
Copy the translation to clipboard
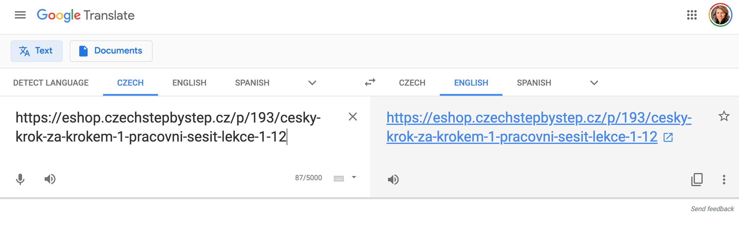click(x=697, y=179)
